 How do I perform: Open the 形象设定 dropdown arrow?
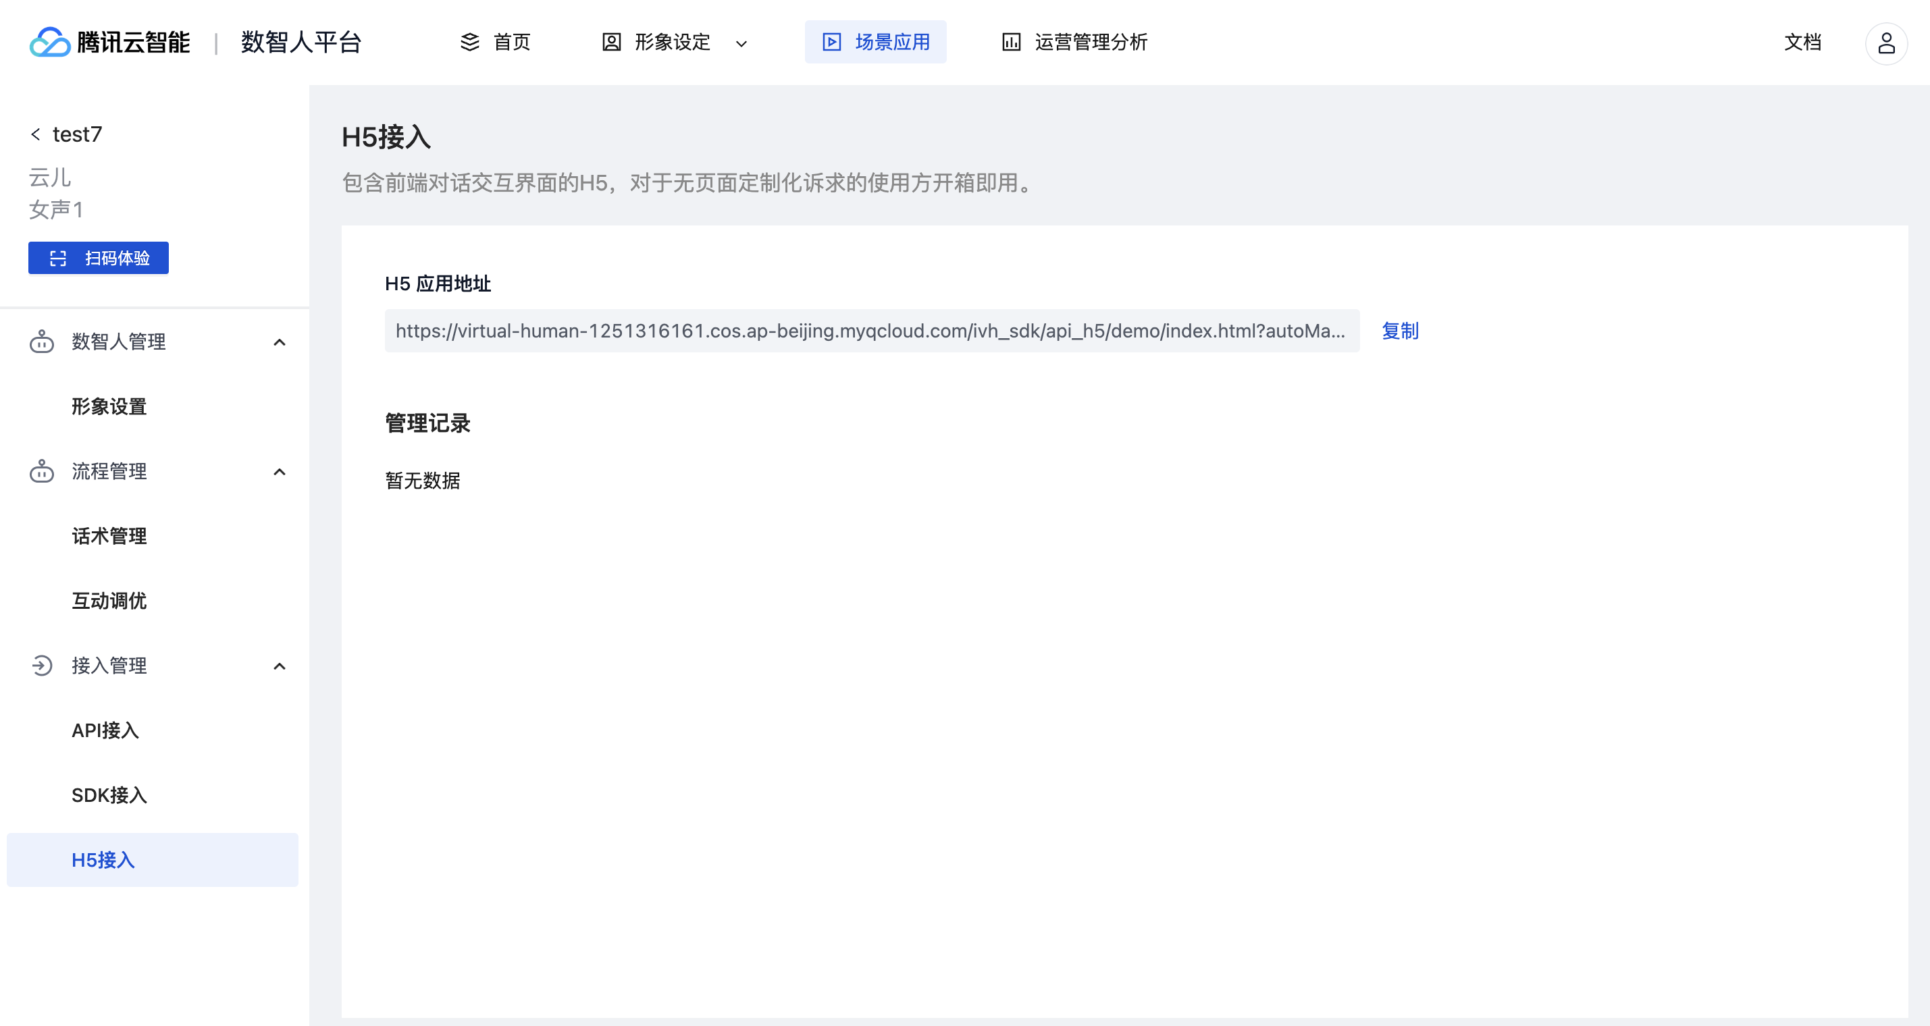point(741,43)
